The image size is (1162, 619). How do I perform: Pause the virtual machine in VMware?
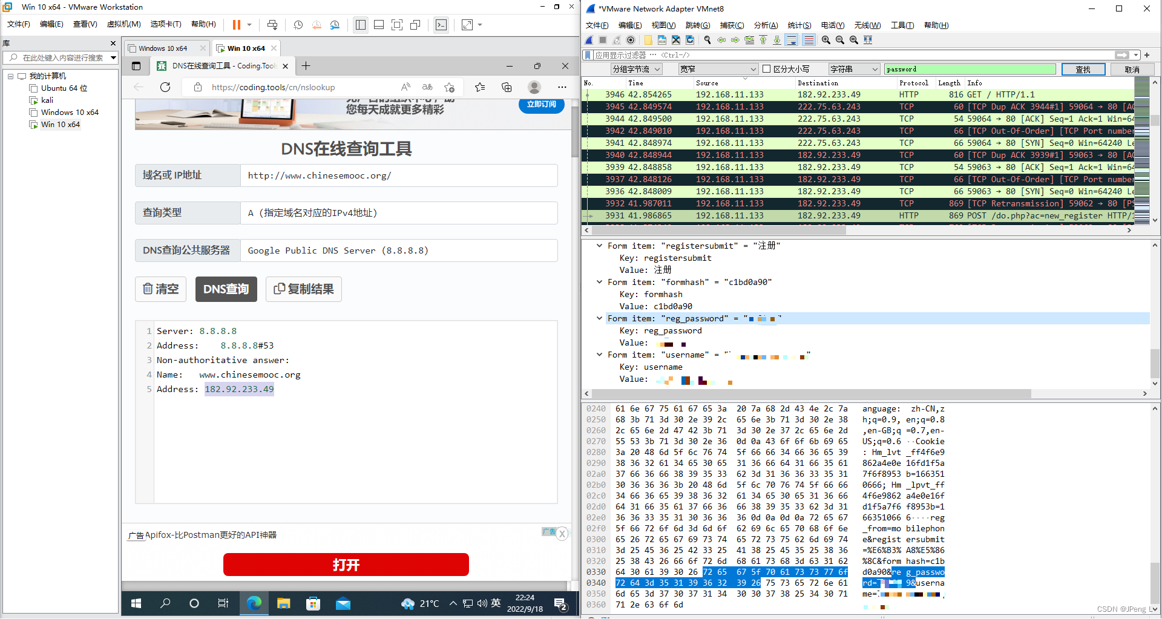coord(237,25)
